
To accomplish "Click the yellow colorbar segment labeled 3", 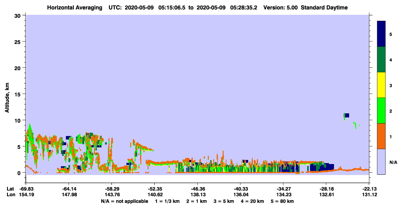I will (381, 85).
